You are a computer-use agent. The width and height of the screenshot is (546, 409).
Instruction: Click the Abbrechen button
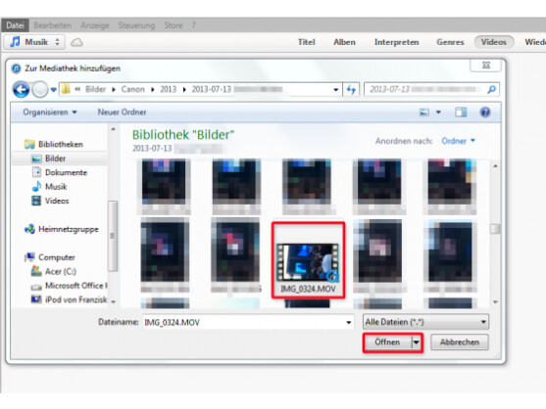tap(460, 342)
